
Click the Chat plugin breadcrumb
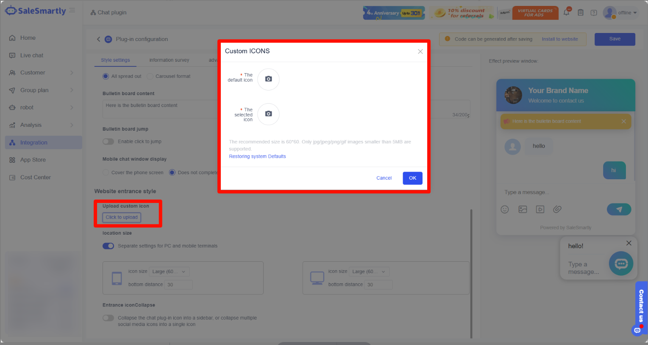pos(108,13)
